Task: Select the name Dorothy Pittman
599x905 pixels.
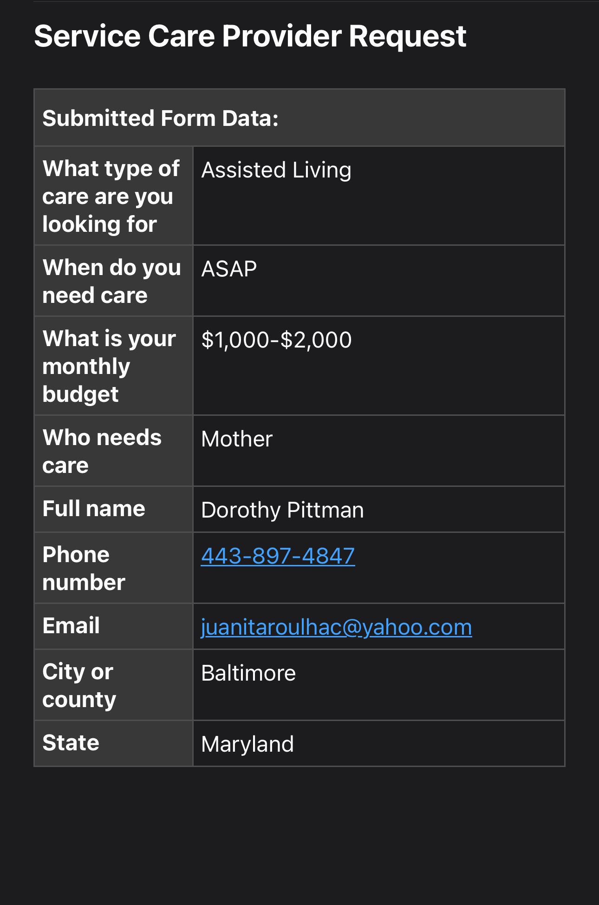Action: 282,510
